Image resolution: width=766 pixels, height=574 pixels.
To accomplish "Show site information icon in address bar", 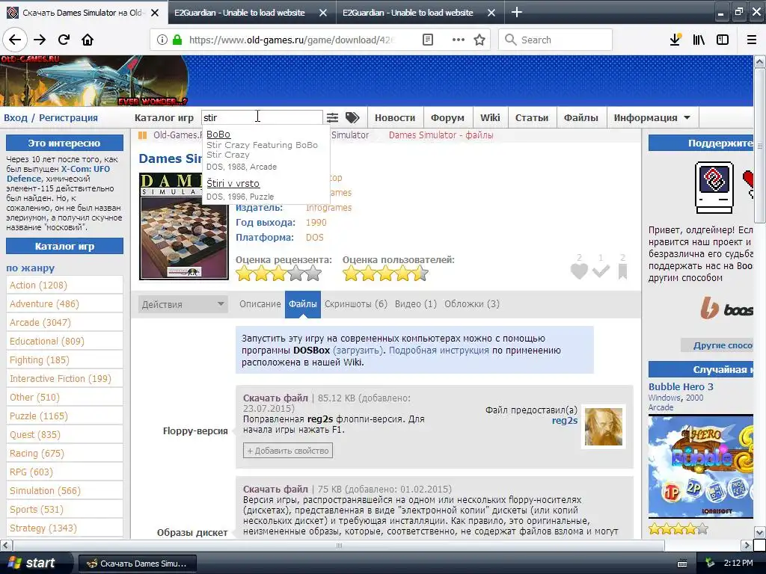I will [x=162, y=40].
